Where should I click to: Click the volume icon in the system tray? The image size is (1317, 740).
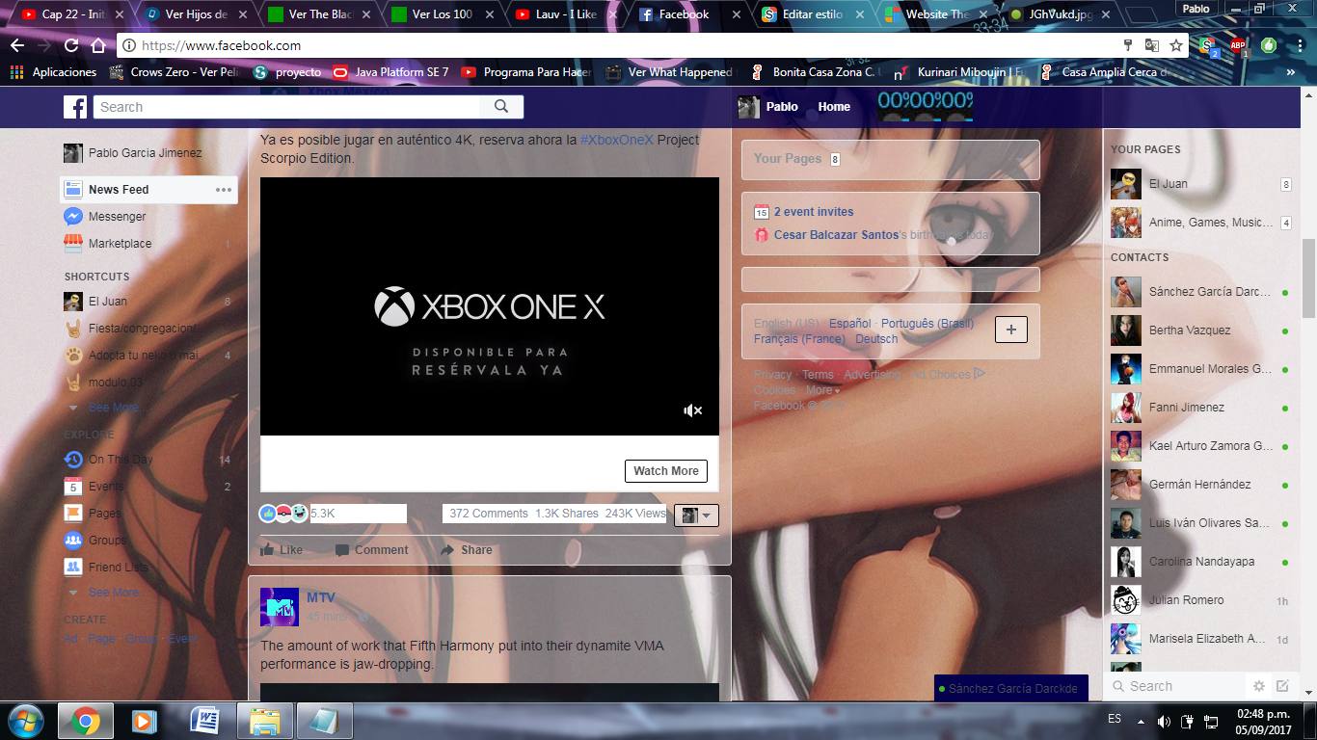click(x=1164, y=721)
